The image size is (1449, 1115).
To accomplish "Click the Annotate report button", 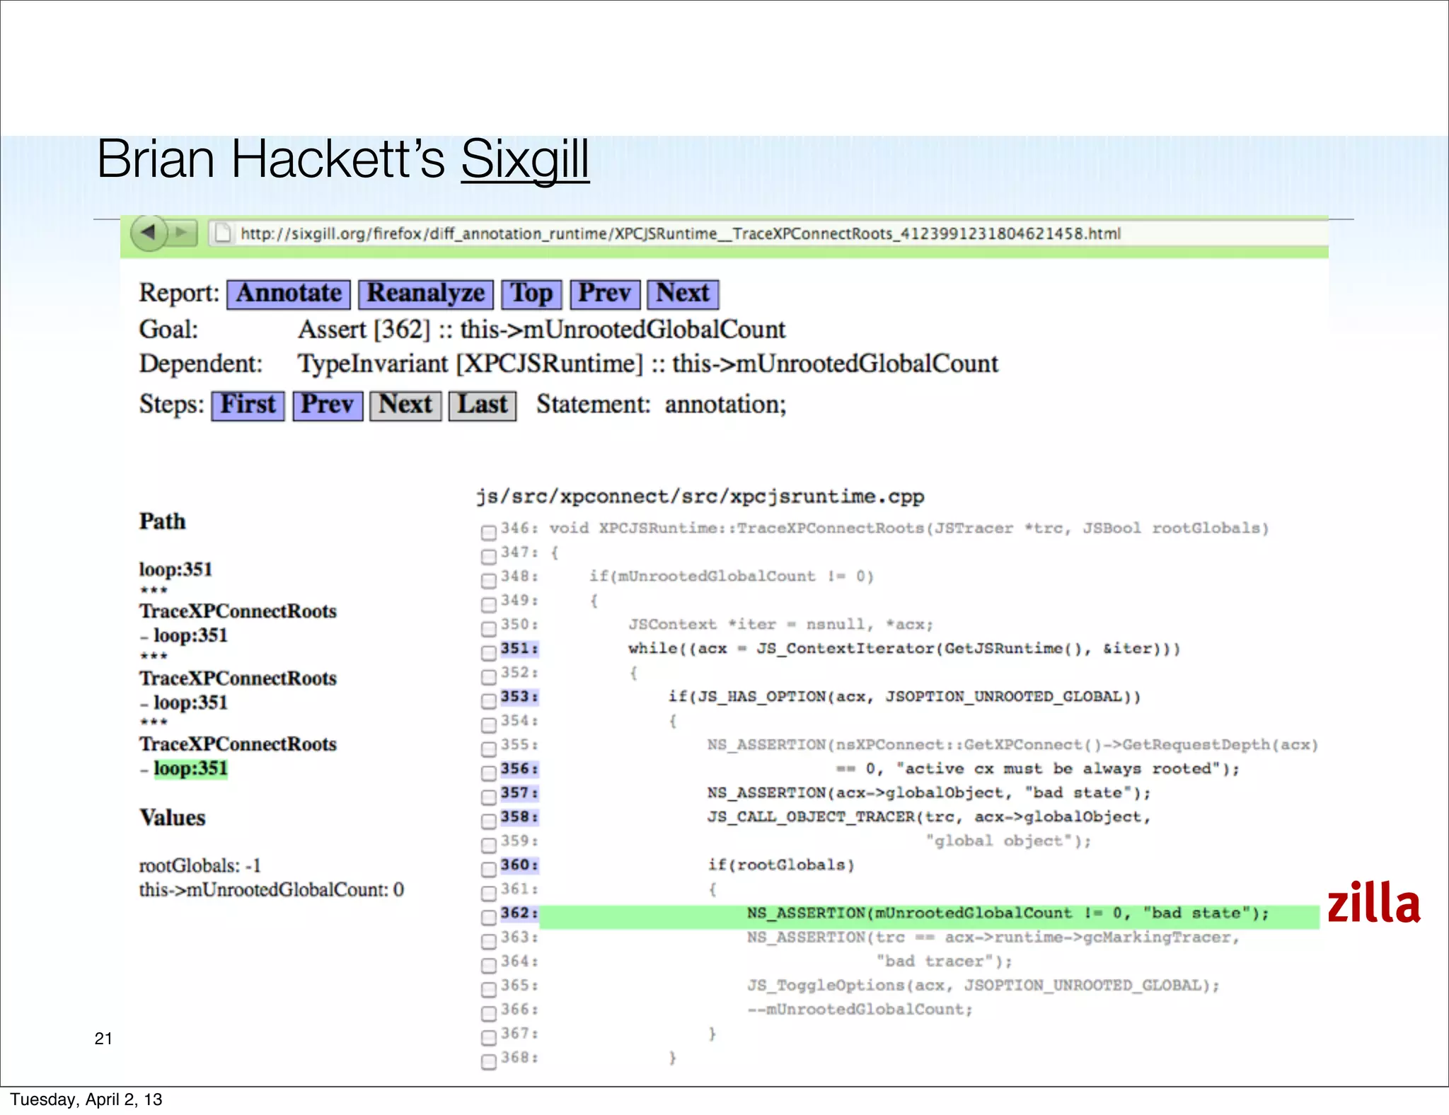I will click(289, 294).
